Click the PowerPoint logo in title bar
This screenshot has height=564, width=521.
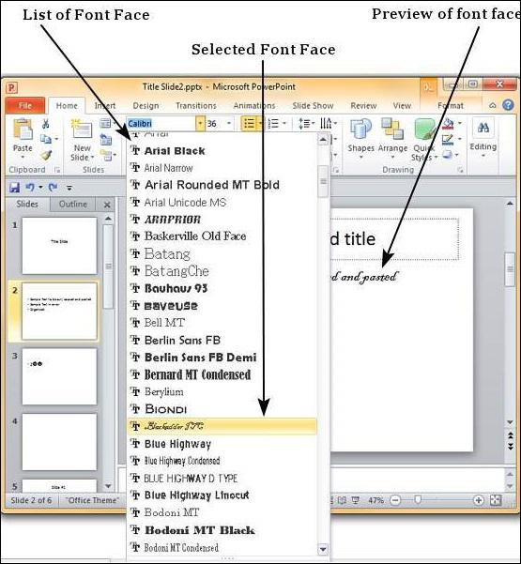(12, 87)
